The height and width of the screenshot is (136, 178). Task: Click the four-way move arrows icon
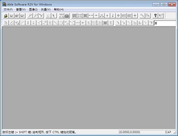(135, 23)
